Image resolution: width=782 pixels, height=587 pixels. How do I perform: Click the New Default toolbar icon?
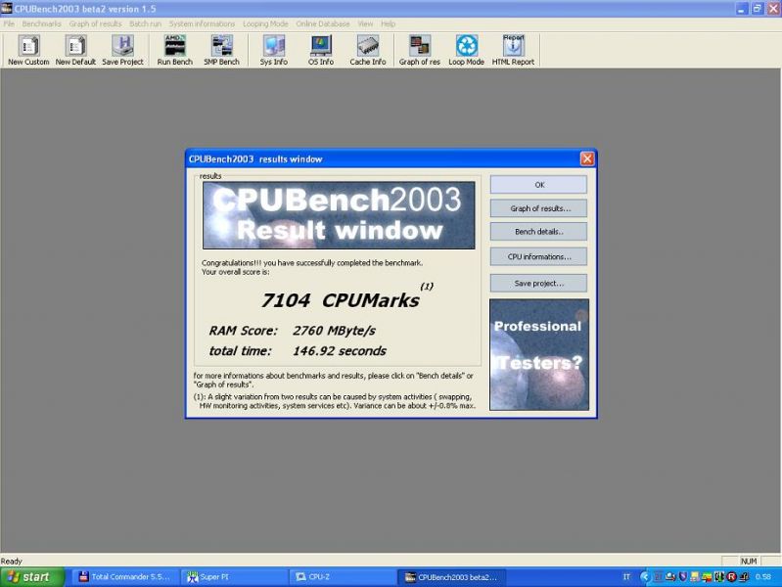pos(75,50)
